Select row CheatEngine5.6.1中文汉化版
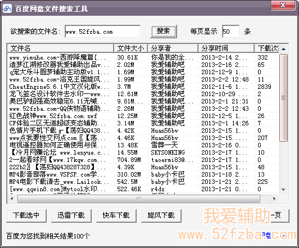The height and width of the screenshot is (248, 299). tap(143, 87)
